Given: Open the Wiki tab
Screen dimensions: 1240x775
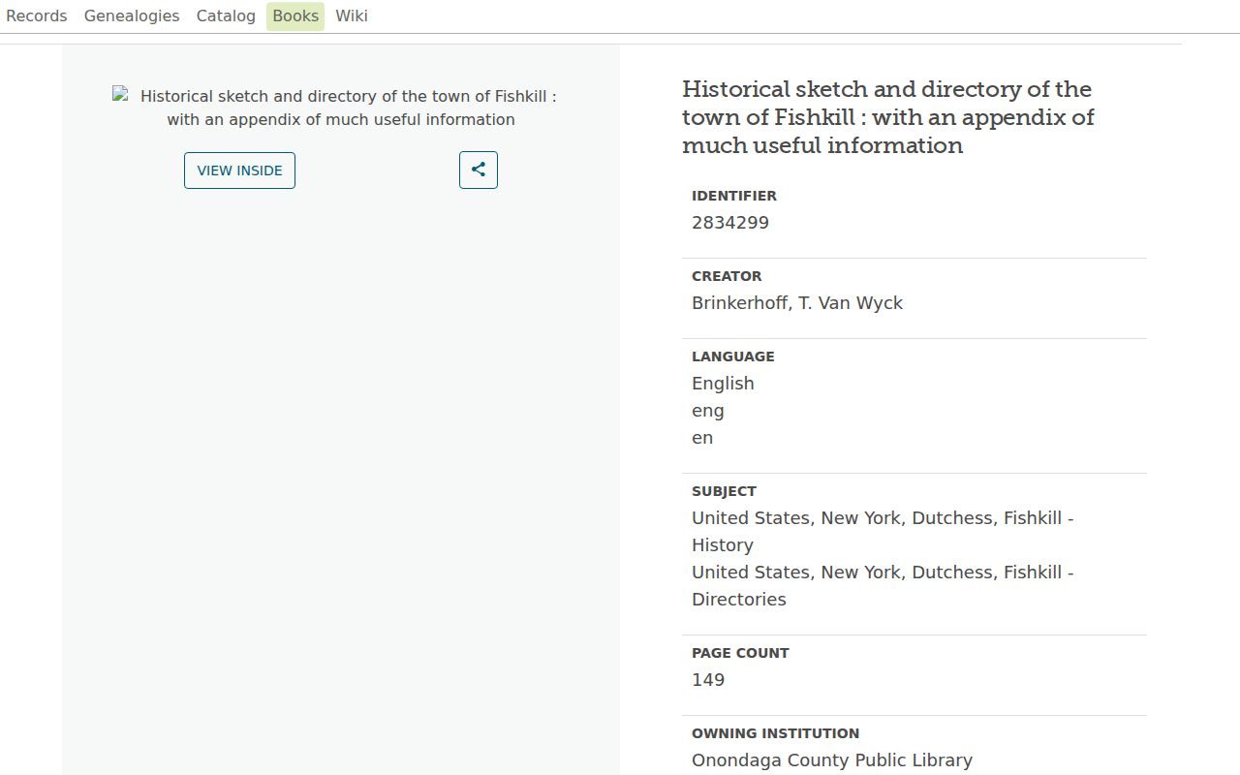Looking at the screenshot, I should pos(352,15).
